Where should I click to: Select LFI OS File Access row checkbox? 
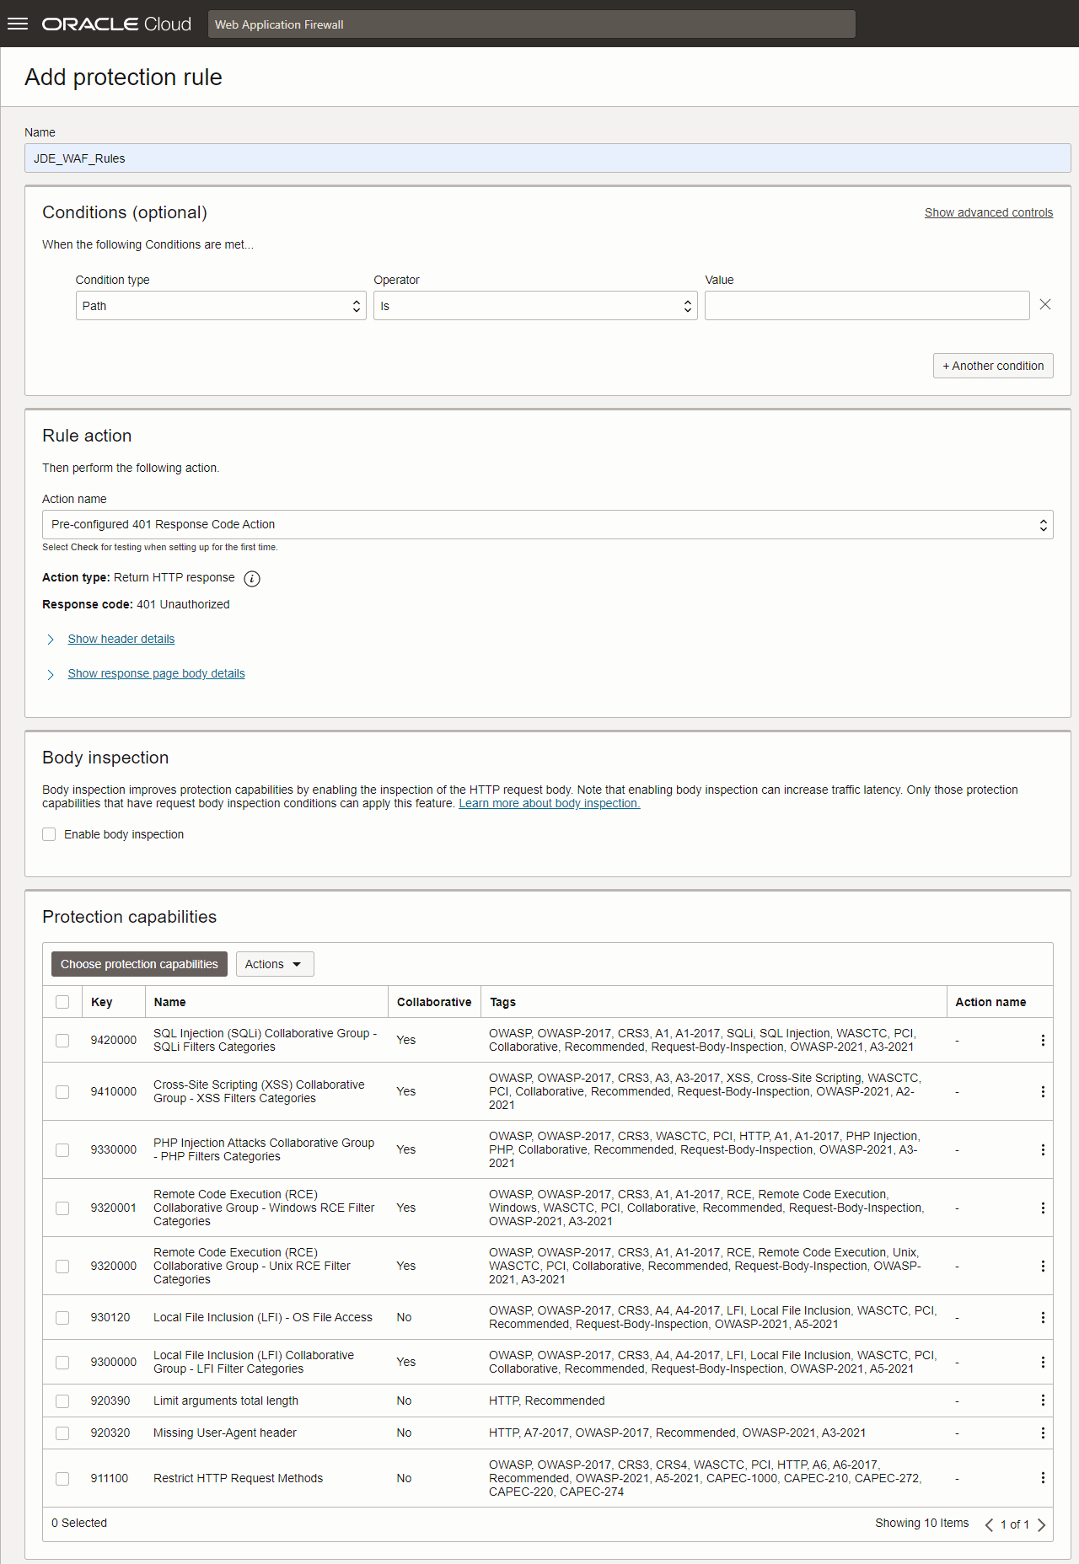coord(62,1318)
